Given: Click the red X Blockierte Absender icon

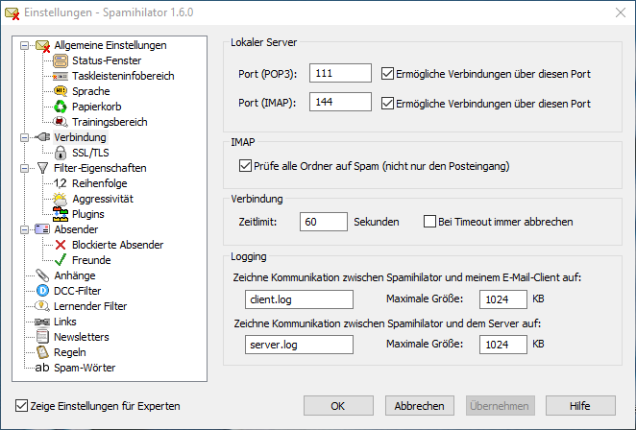Looking at the screenshot, I should 61,245.
